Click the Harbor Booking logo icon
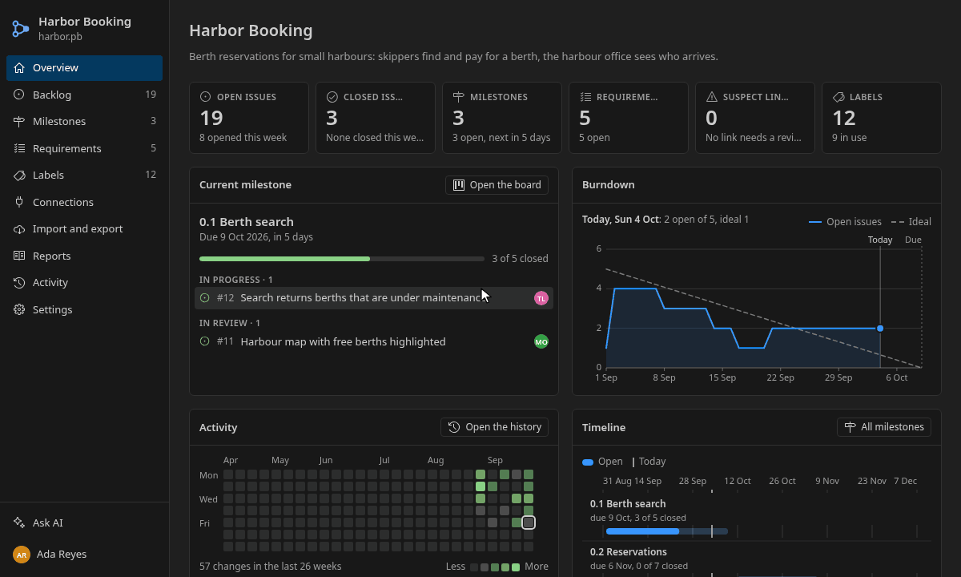The image size is (961, 577). [21, 29]
